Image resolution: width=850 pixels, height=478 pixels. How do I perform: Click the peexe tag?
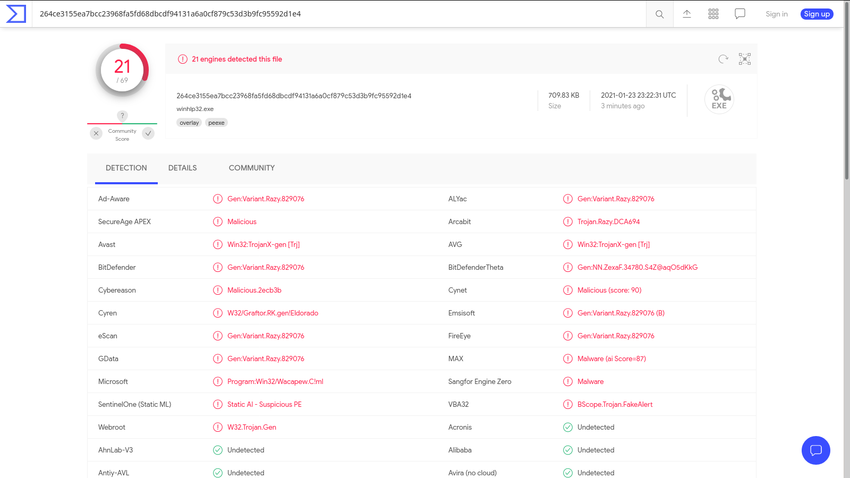(216, 123)
